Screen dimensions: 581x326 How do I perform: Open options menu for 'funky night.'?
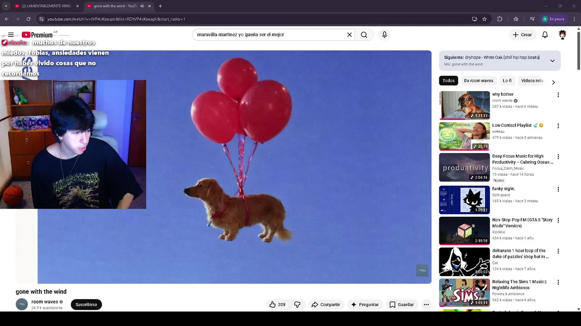tap(558, 189)
